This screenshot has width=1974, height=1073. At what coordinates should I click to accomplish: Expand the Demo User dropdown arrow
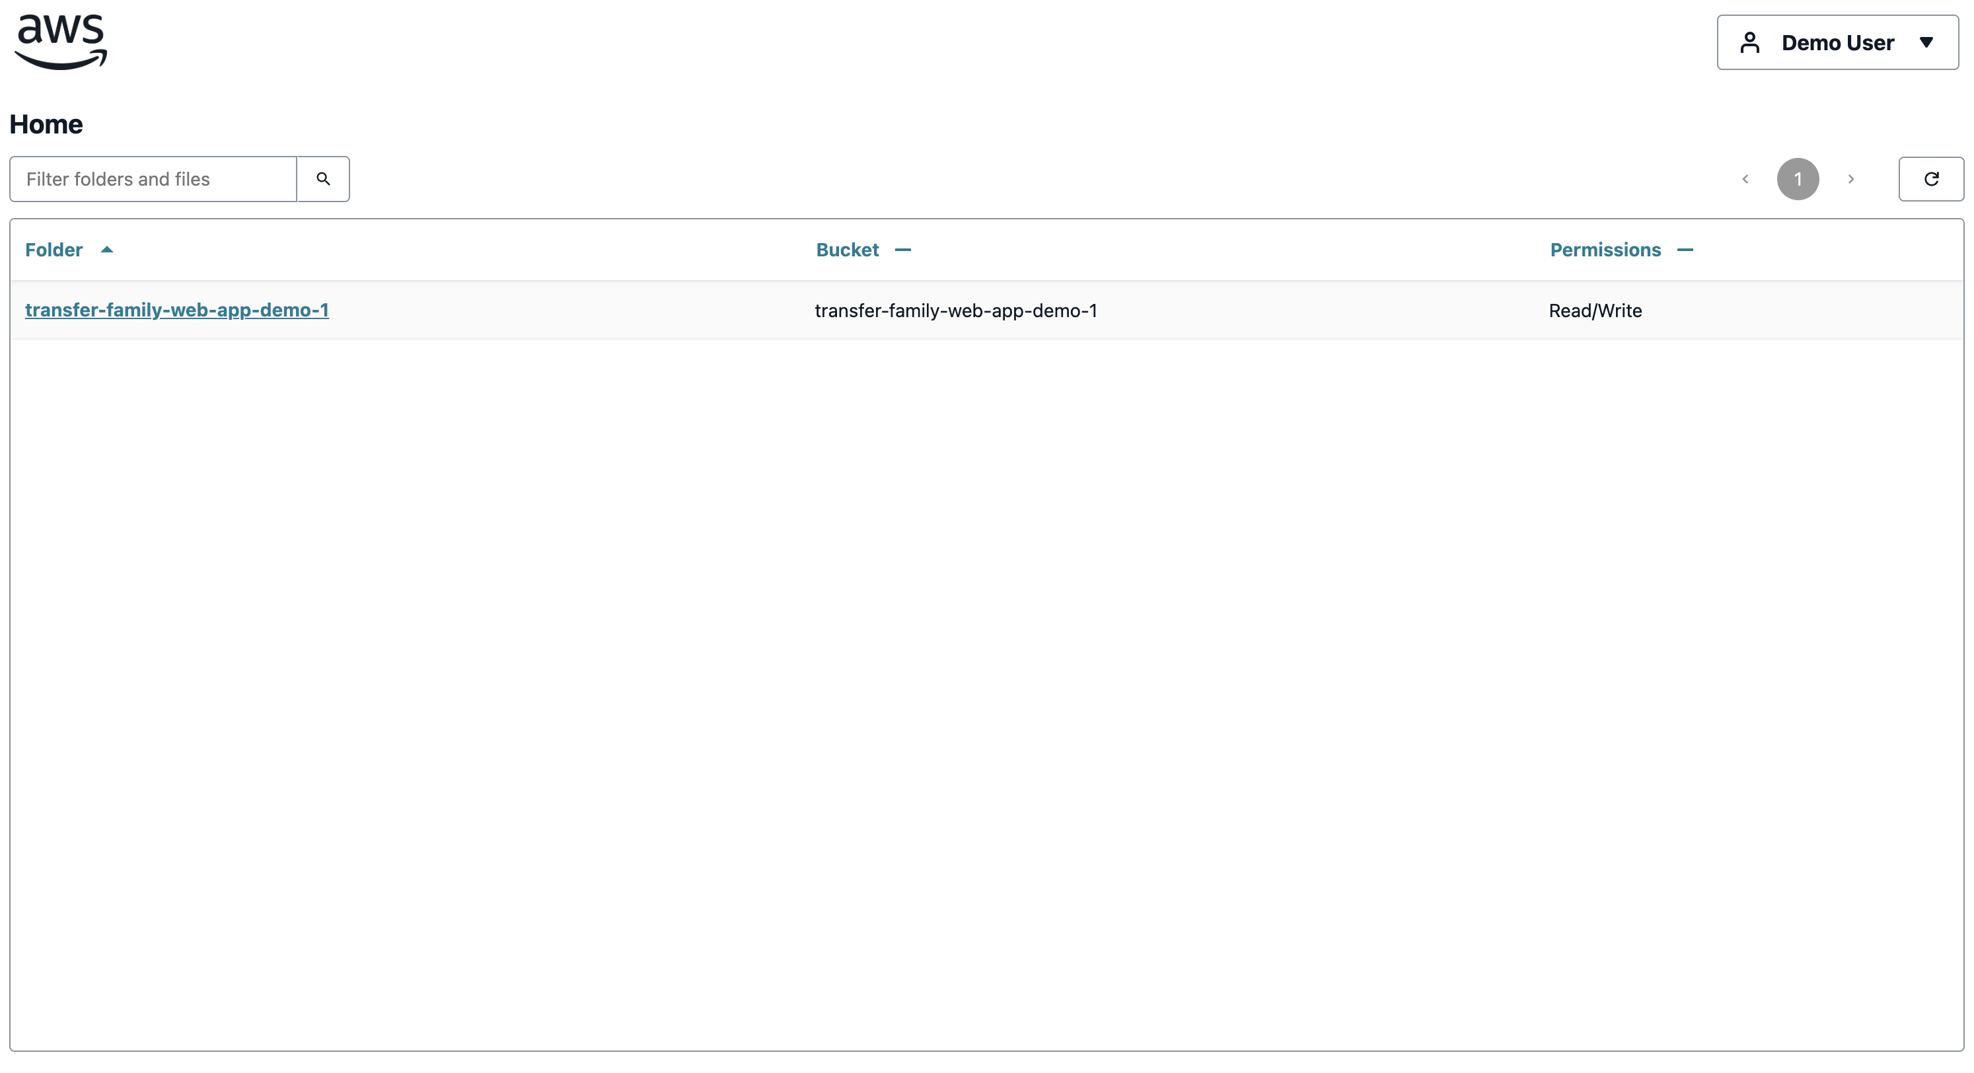click(1926, 42)
